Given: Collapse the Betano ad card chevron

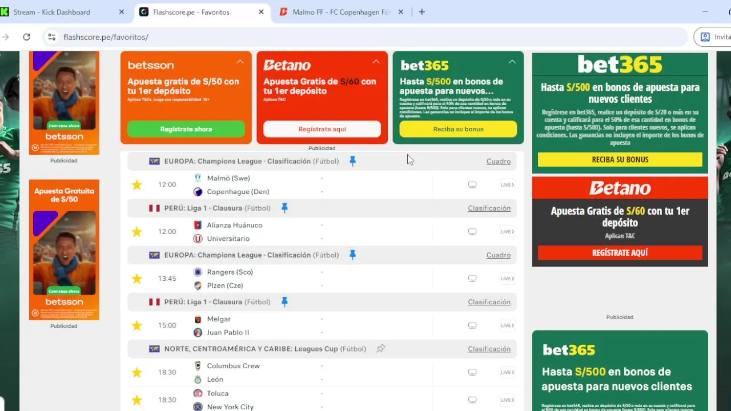Looking at the screenshot, I should 376,62.
